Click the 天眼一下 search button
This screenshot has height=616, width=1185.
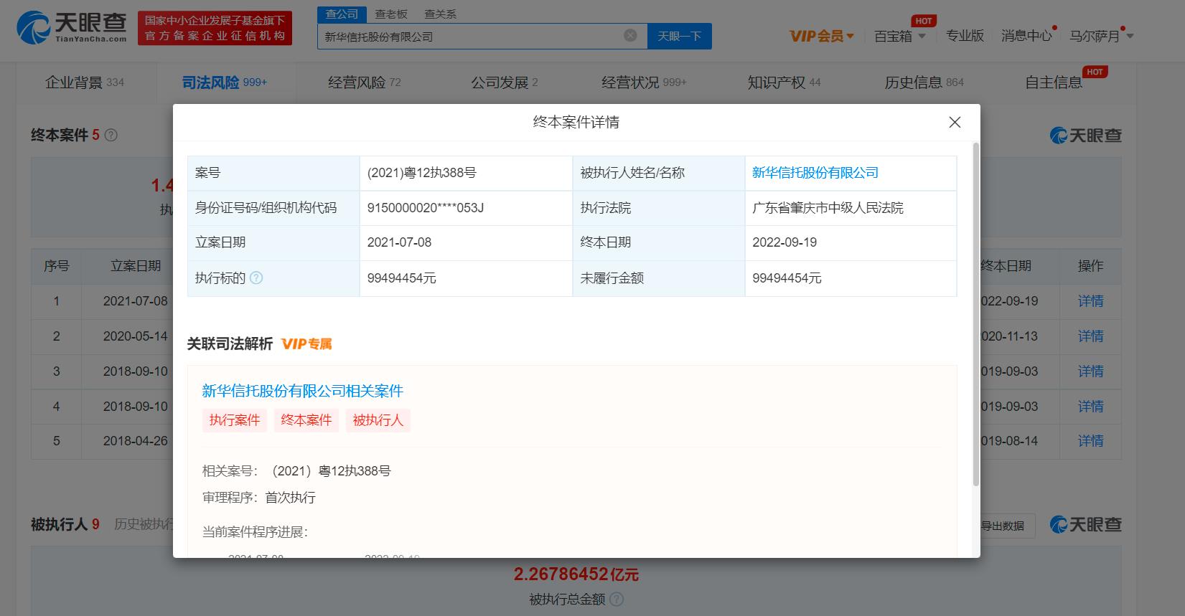679,36
